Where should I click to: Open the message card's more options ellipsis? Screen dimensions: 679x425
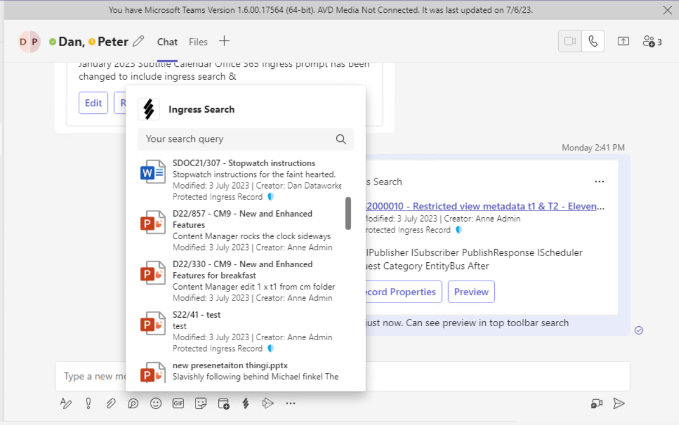599,181
